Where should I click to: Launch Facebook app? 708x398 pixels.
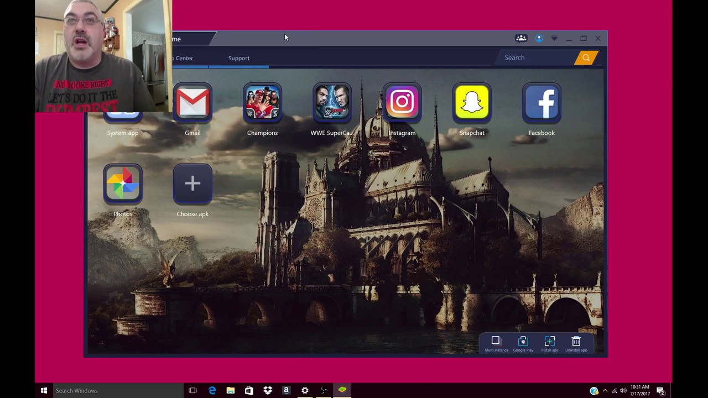(542, 103)
